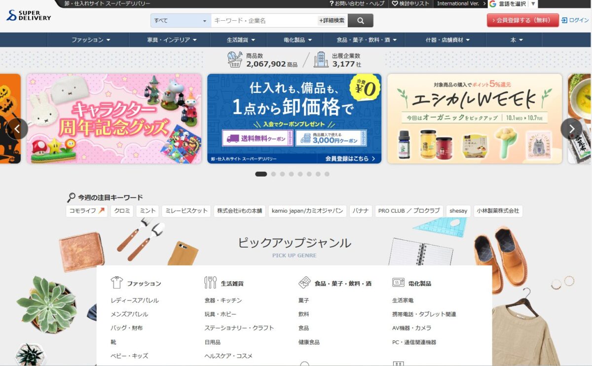Advance carousel with right arrow

[571, 129]
